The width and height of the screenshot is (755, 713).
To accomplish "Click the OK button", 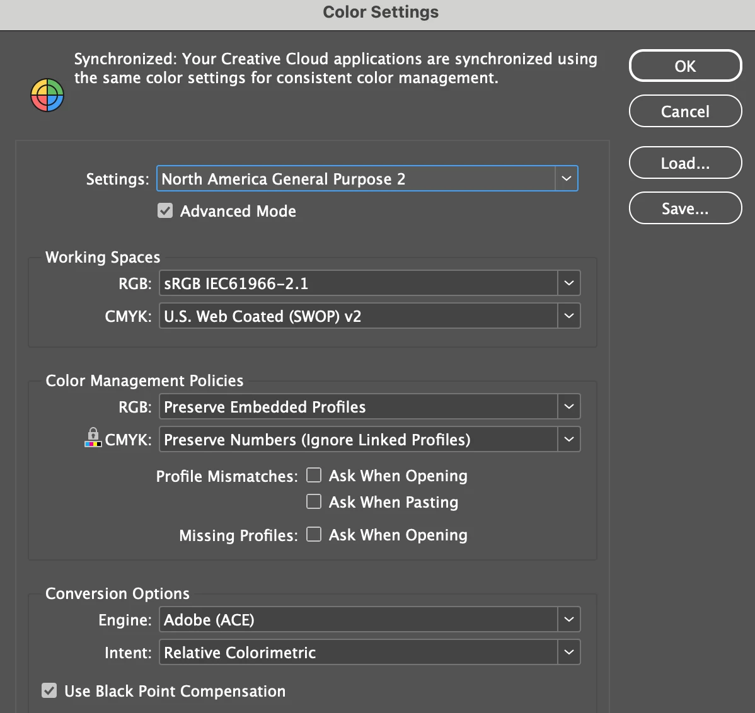I will click(x=685, y=66).
